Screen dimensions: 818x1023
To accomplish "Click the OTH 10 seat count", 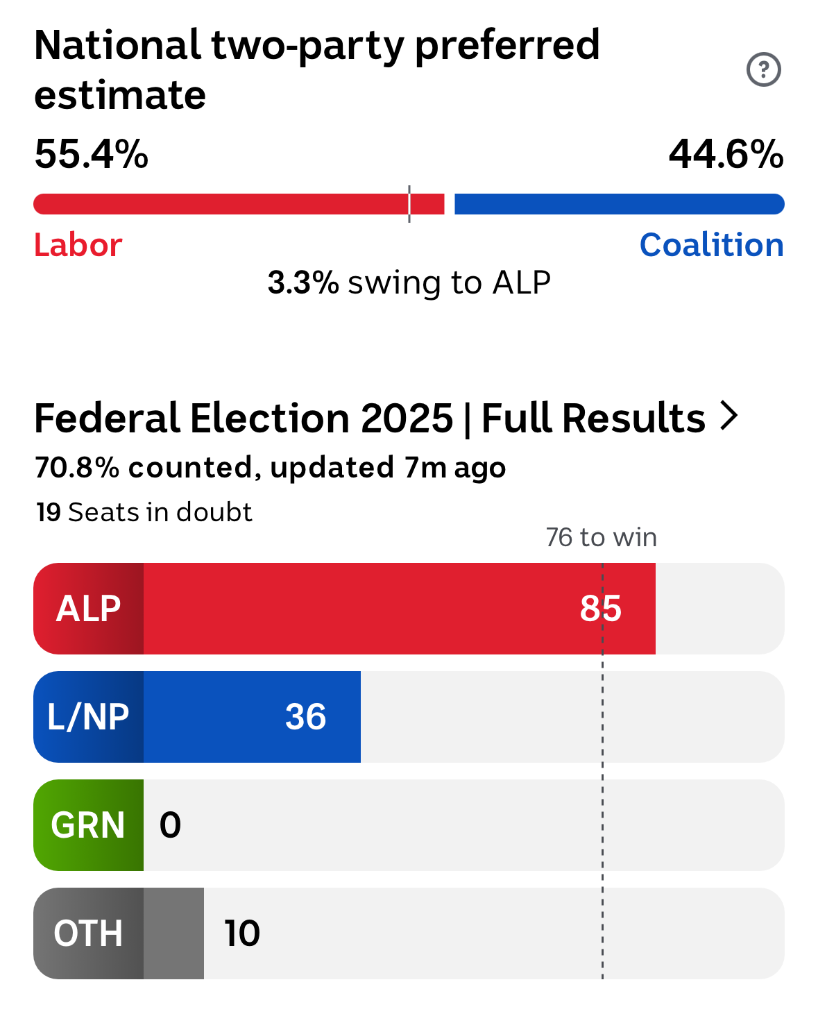I will coord(242,933).
